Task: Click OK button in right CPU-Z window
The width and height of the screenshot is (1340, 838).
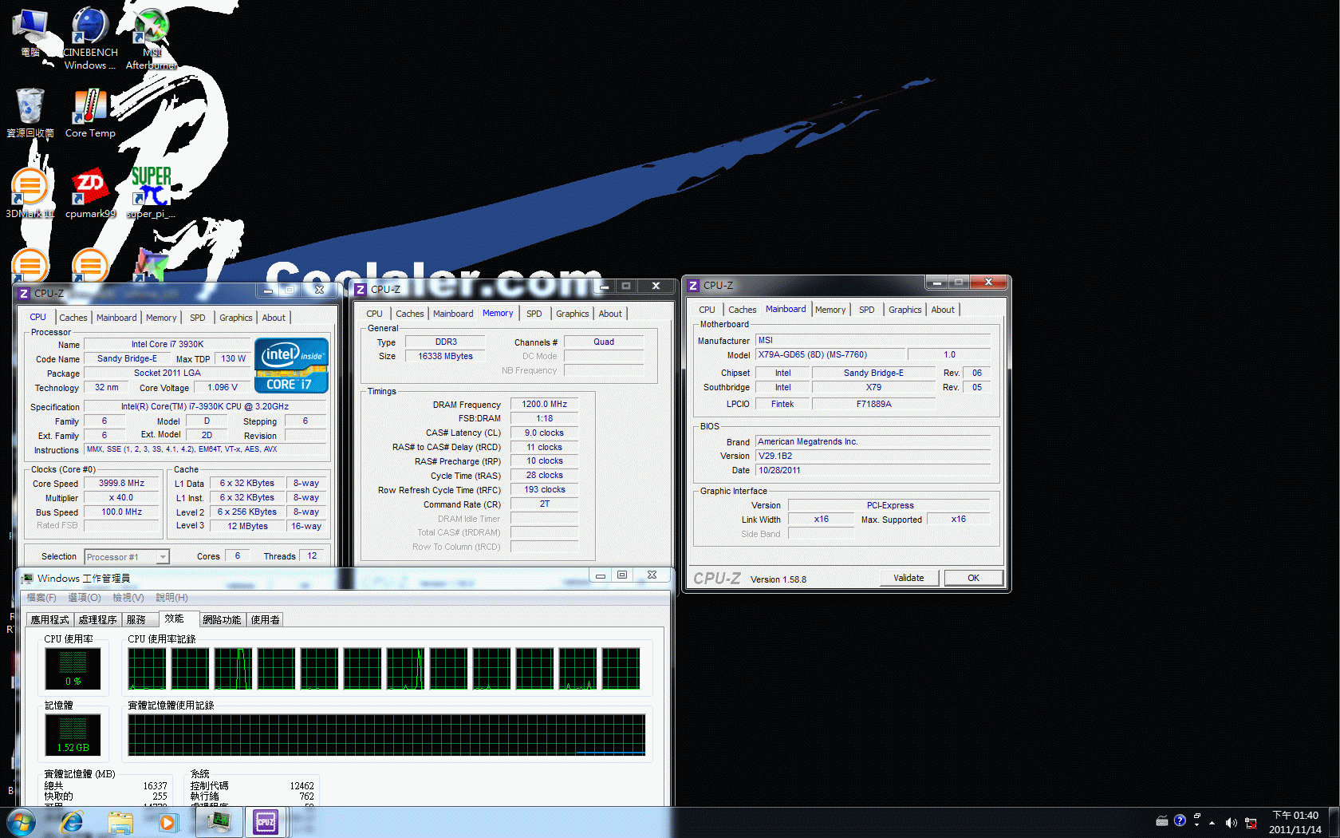Action: 973,578
